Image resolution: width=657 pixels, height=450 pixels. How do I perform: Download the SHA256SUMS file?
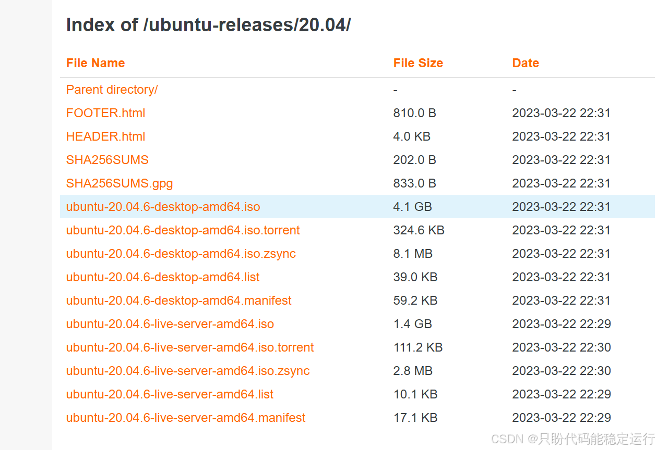pos(107,160)
